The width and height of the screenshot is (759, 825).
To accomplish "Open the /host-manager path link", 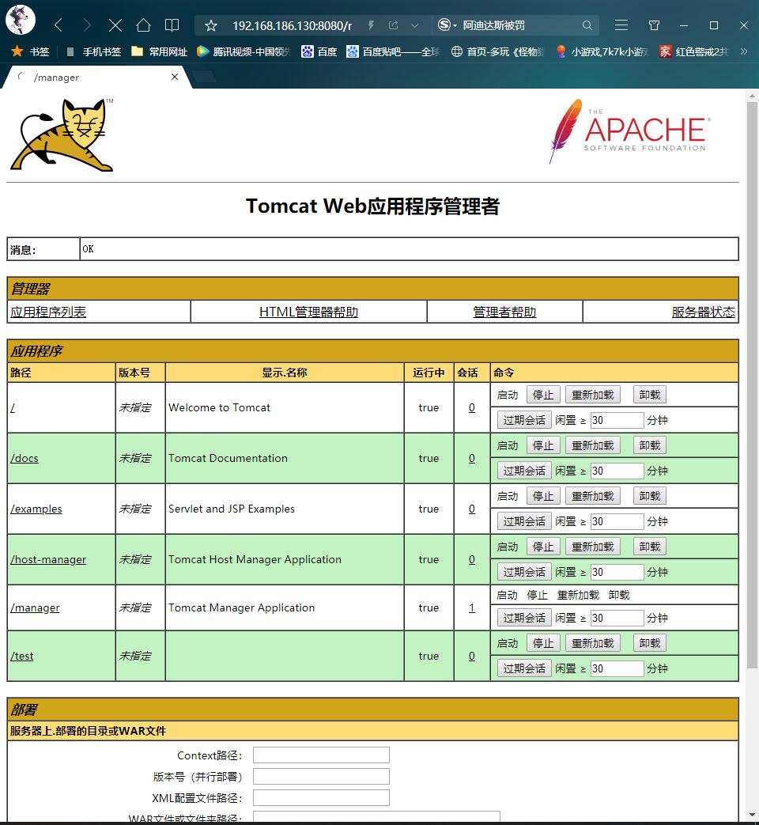I will click(x=48, y=559).
